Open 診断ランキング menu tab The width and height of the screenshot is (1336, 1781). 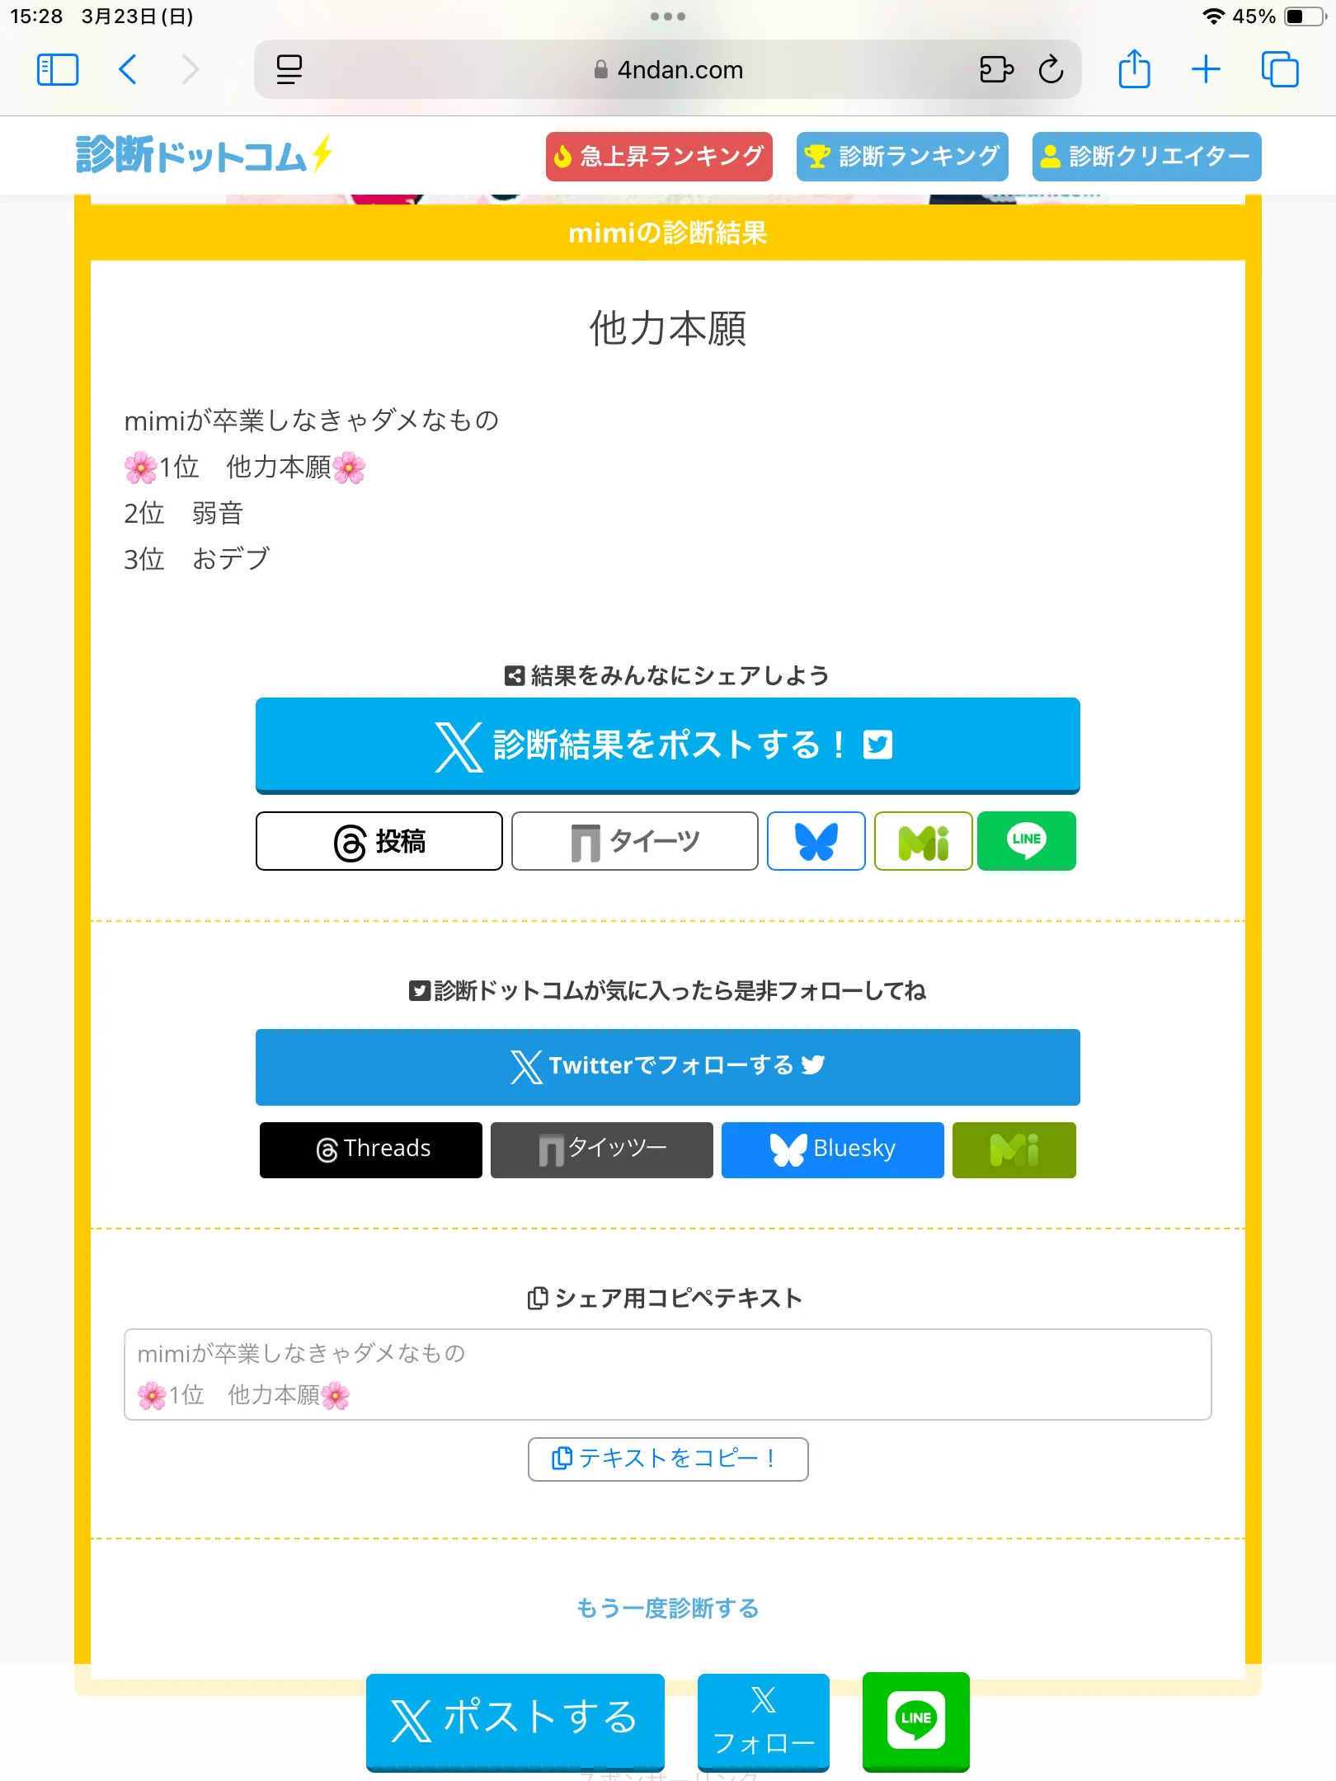(902, 156)
